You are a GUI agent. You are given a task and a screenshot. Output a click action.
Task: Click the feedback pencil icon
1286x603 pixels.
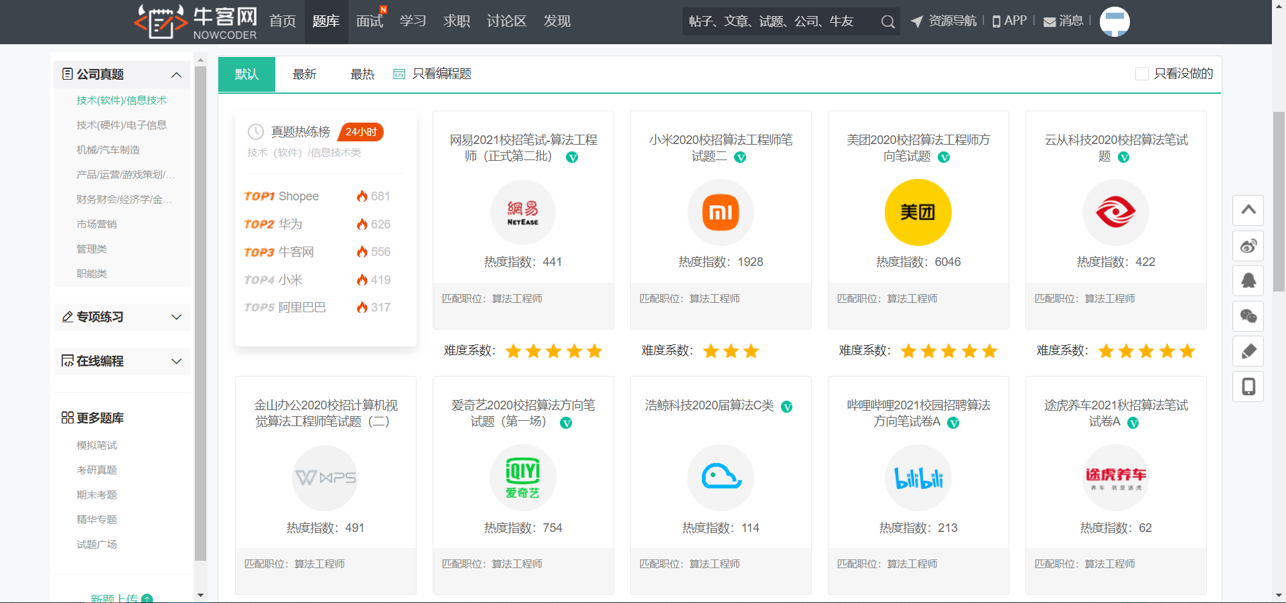[x=1248, y=351]
